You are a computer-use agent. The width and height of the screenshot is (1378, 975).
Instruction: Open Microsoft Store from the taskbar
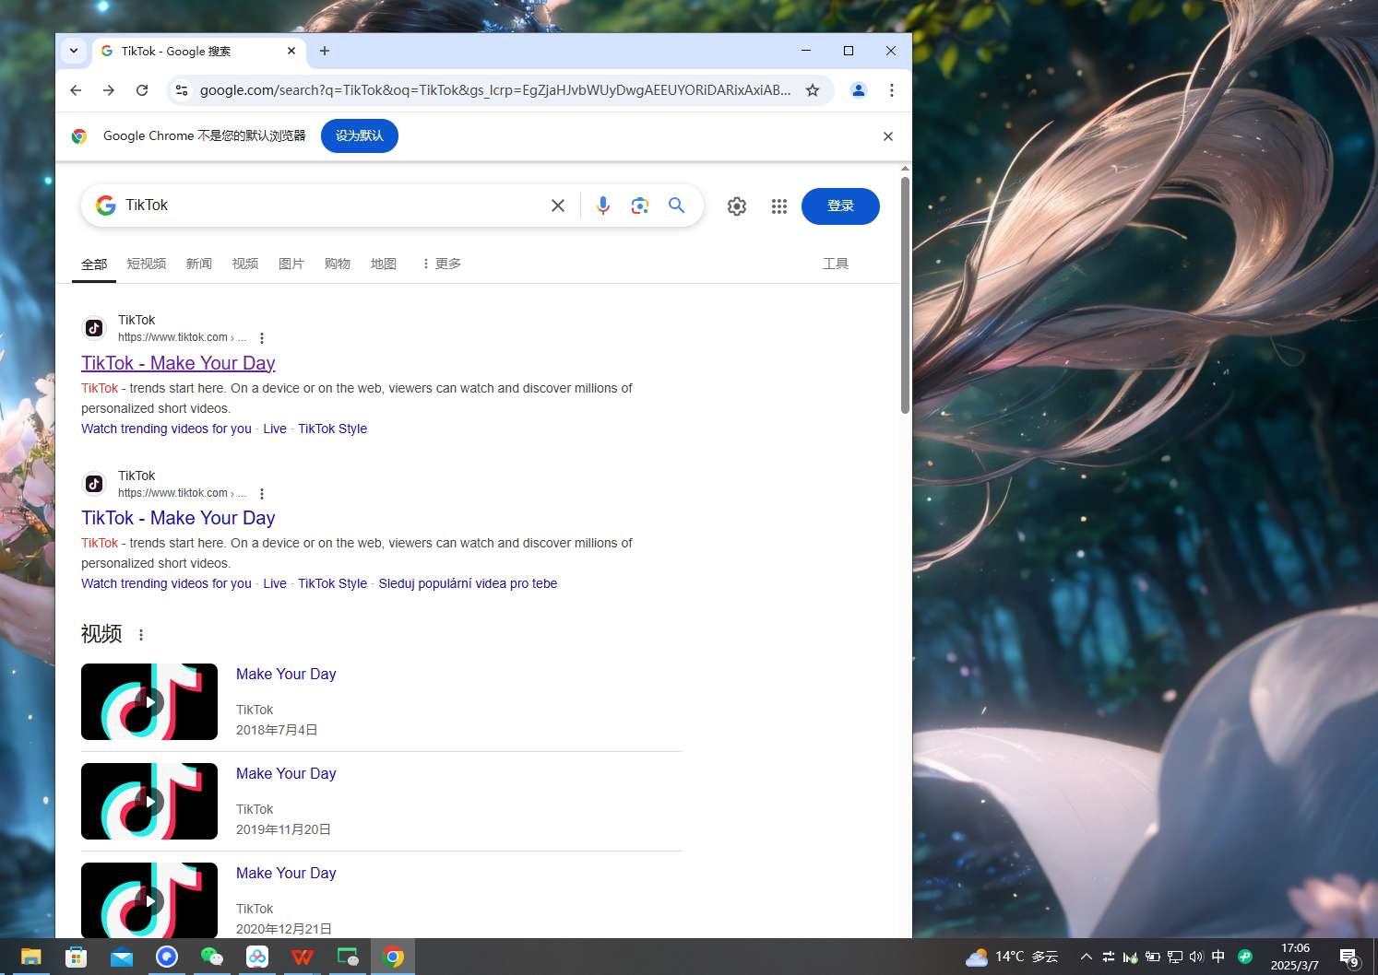tap(76, 957)
